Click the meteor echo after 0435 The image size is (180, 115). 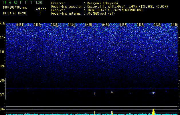[x=95, y=93]
